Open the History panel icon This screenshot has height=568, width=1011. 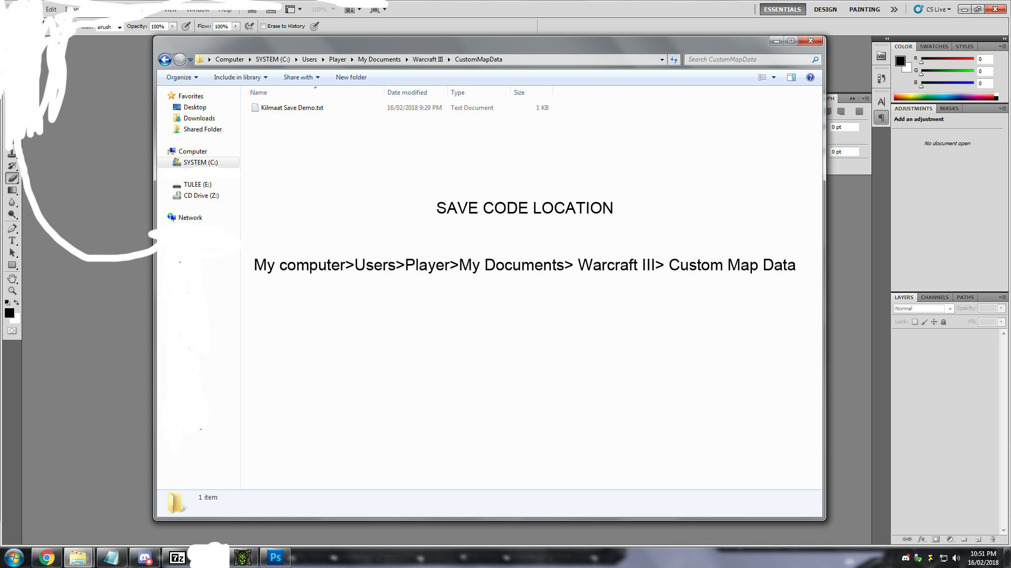[881, 78]
